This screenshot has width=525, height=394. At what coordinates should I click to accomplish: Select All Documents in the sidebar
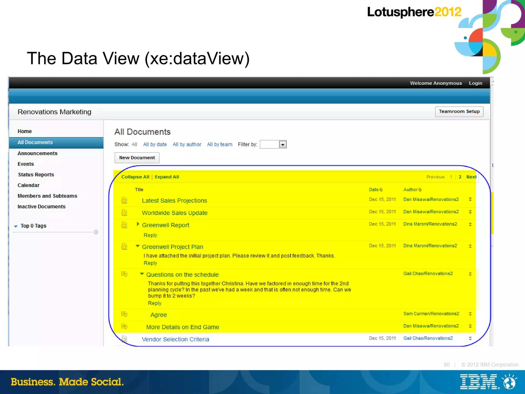56,143
